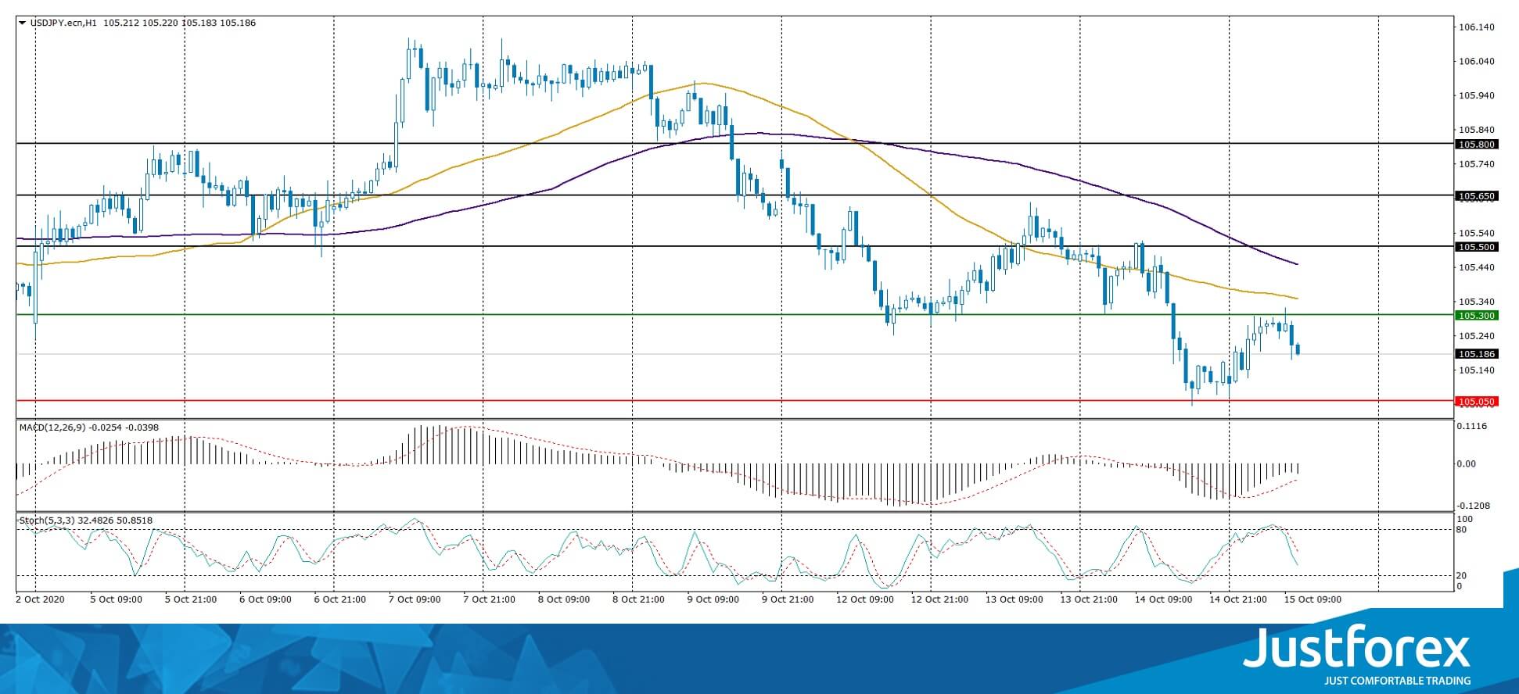Click the 0.1116 MACD scale value
This screenshot has width=1519, height=694.
[x=1472, y=427]
